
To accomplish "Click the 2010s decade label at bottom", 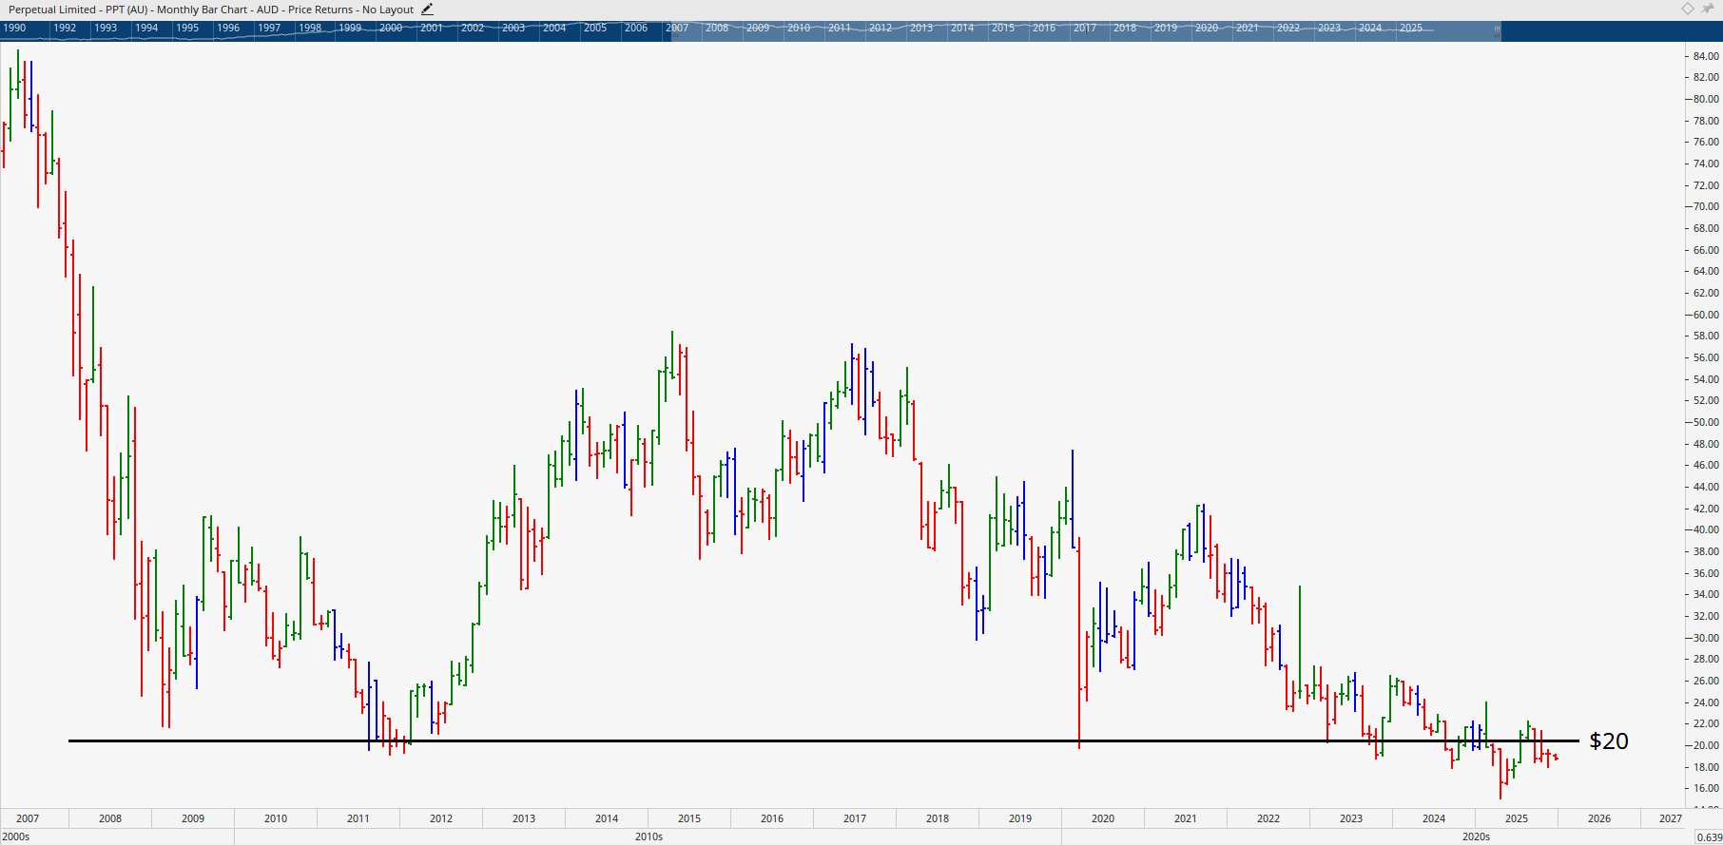I will pyautogui.click(x=649, y=836).
